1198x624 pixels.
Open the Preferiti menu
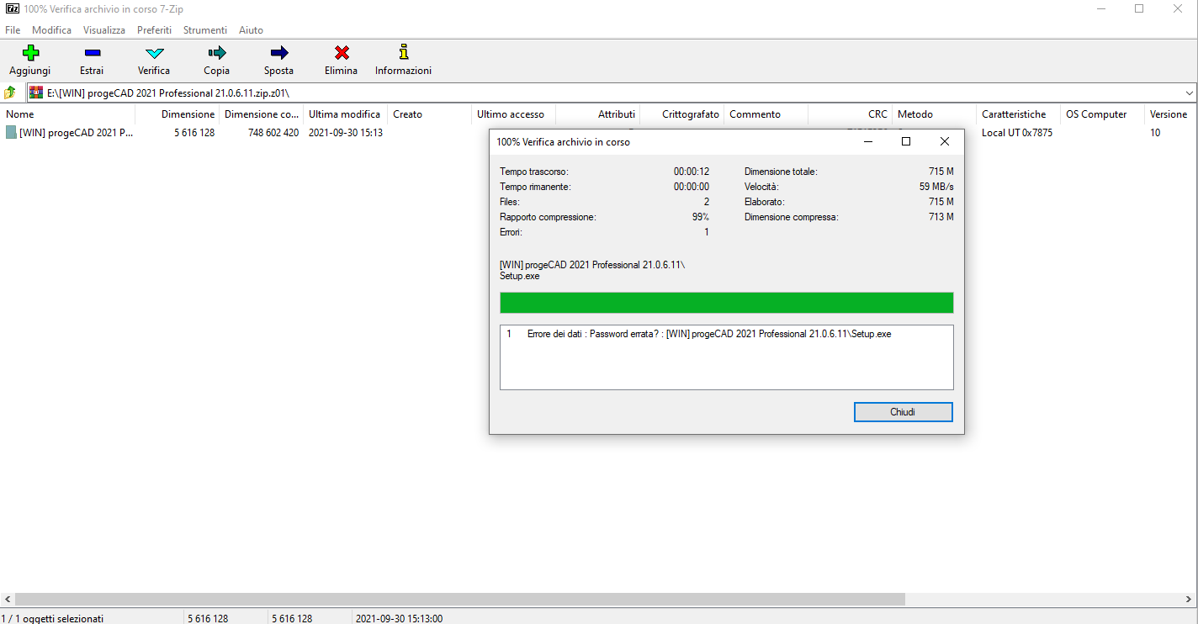click(x=154, y=29)
